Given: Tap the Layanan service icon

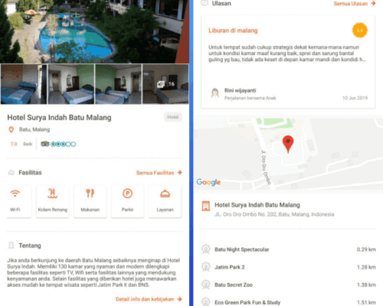Looking at the screenshot, I should point(165,194).
